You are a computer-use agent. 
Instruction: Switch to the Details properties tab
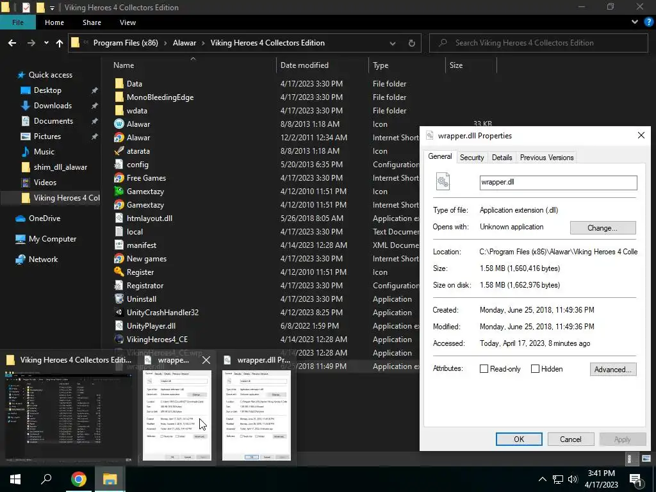pos(502,158)
